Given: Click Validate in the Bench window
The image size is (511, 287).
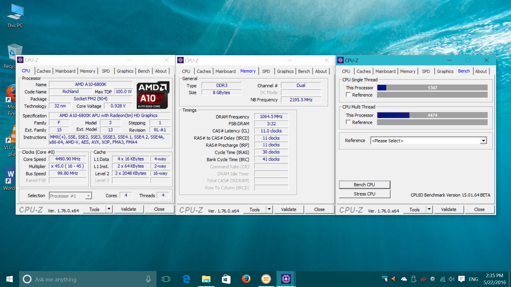Looking at the screenshot, I should pos(448,209).
